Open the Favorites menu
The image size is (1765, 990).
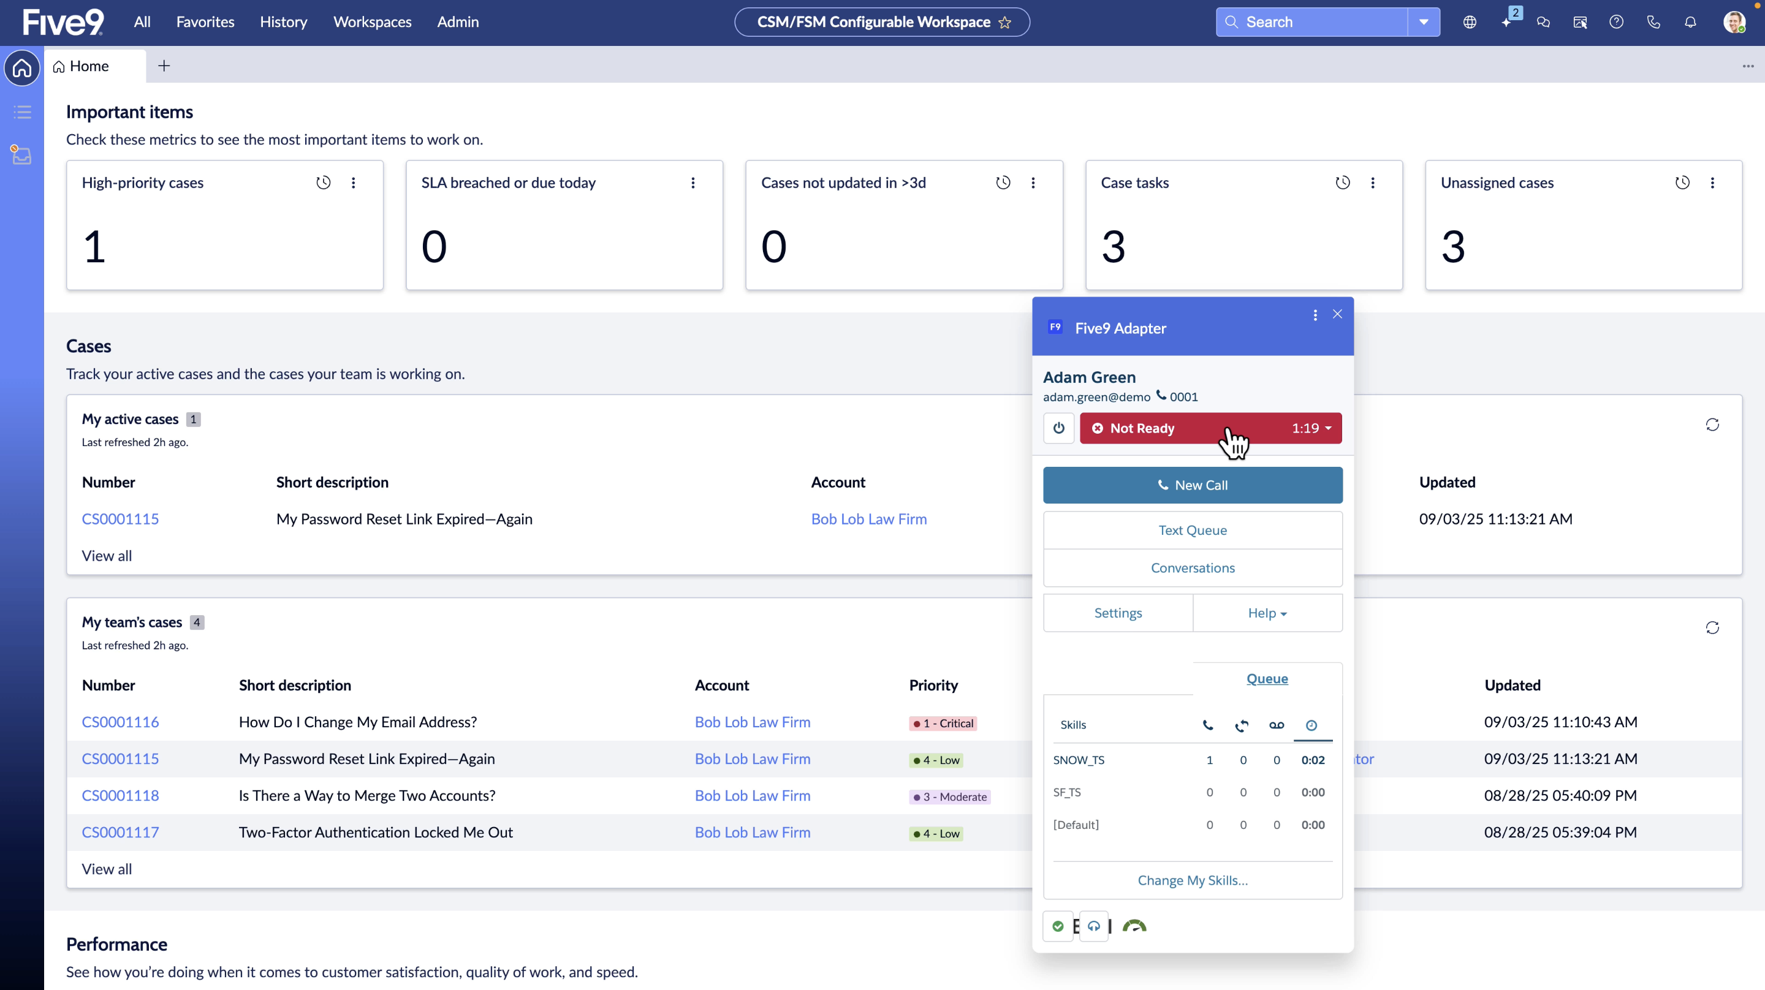pyautogui.click(x=205, y=22)
